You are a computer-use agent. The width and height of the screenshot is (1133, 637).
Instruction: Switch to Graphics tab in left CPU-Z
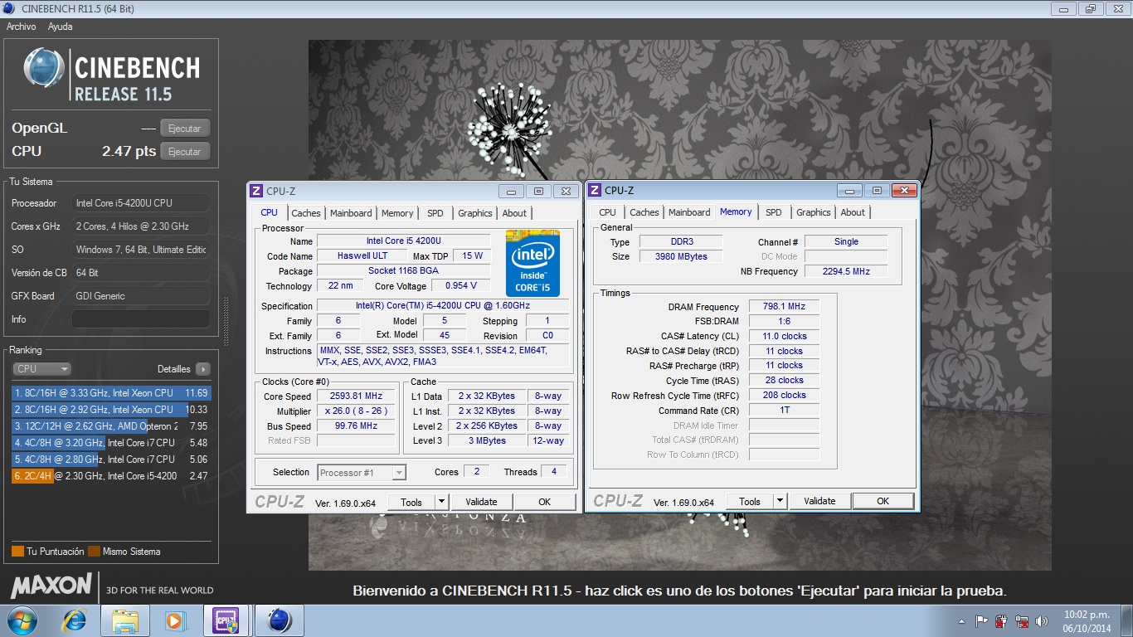(475, 213)
